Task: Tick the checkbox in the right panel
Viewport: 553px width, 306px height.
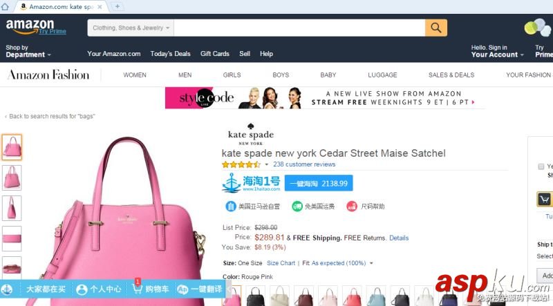Action: [x=541, y=166]
